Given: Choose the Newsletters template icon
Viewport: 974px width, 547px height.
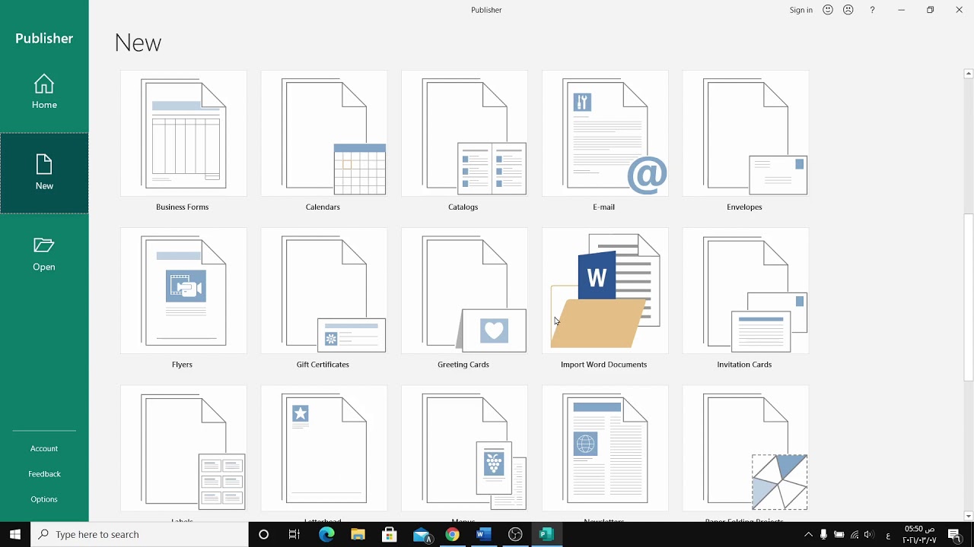Looking at the screenshot, I should coord(605,449).
